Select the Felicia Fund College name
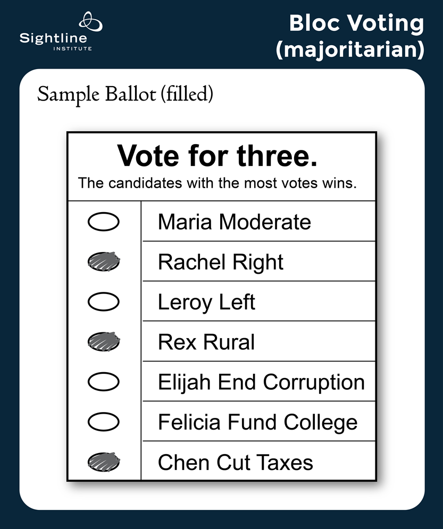This screenshot has height=529, width=443. 257,423
